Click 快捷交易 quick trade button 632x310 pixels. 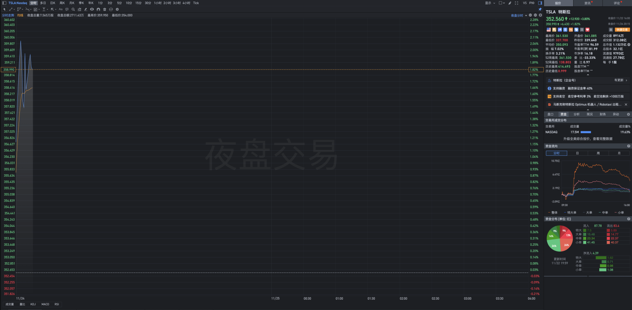tap(623, 30)
